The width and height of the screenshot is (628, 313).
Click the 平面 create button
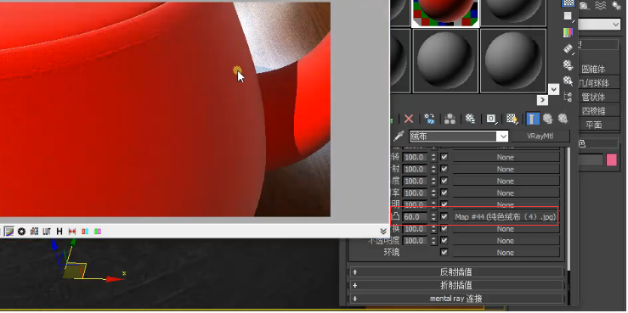click(593, 125)
